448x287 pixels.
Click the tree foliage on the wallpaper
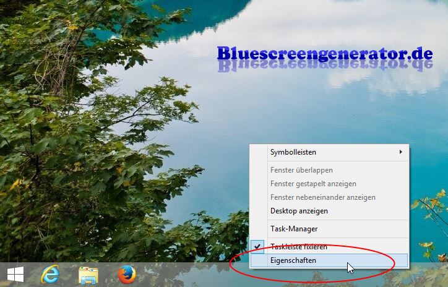tap(74, 155)
